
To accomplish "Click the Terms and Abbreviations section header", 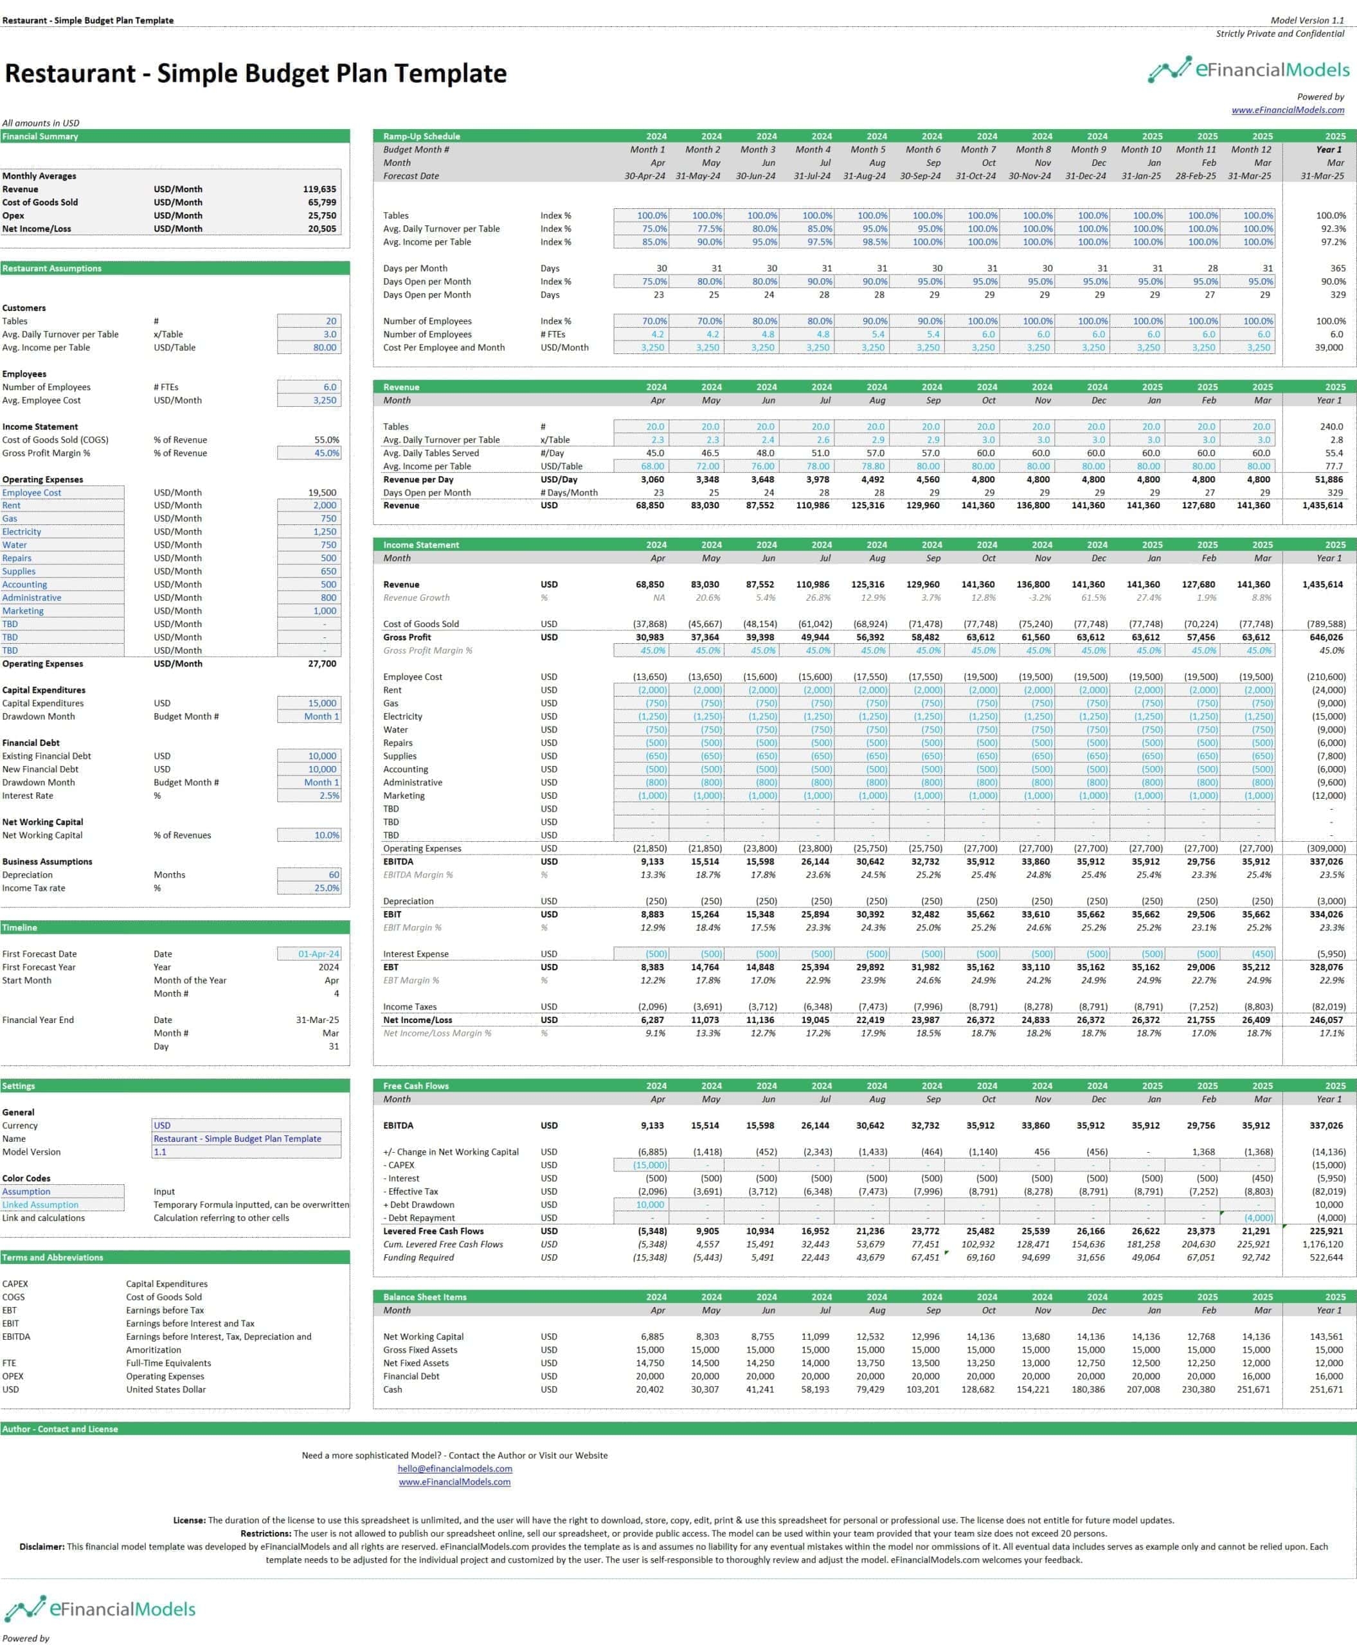I will [174, 1258].
